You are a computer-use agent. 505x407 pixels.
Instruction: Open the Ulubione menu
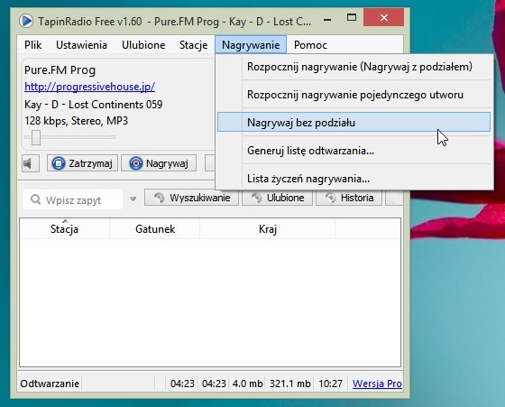click(143, 45)
